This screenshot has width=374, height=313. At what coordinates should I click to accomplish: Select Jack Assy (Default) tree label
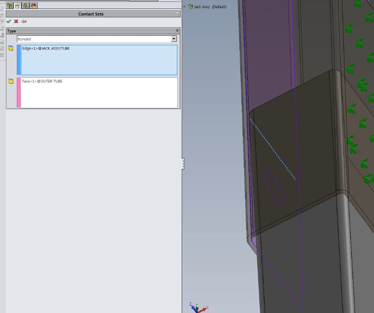point(210,7)
